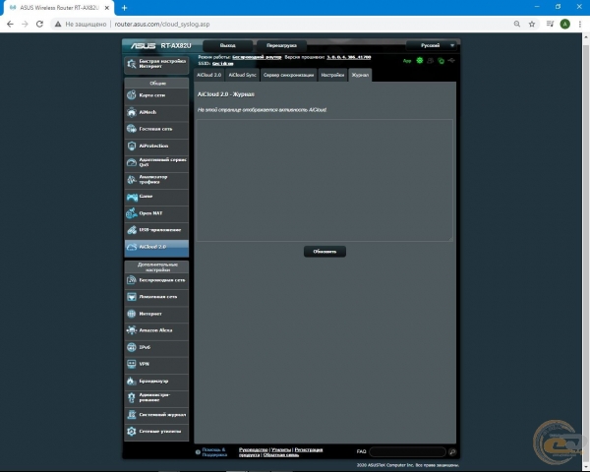
Task: Open the Утилиты link in footer
Action: click(281, 449)
